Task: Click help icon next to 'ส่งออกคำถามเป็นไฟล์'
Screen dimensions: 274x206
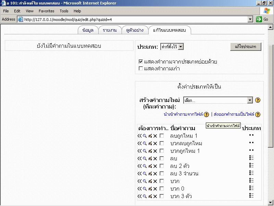Action: tap(258, 115)
